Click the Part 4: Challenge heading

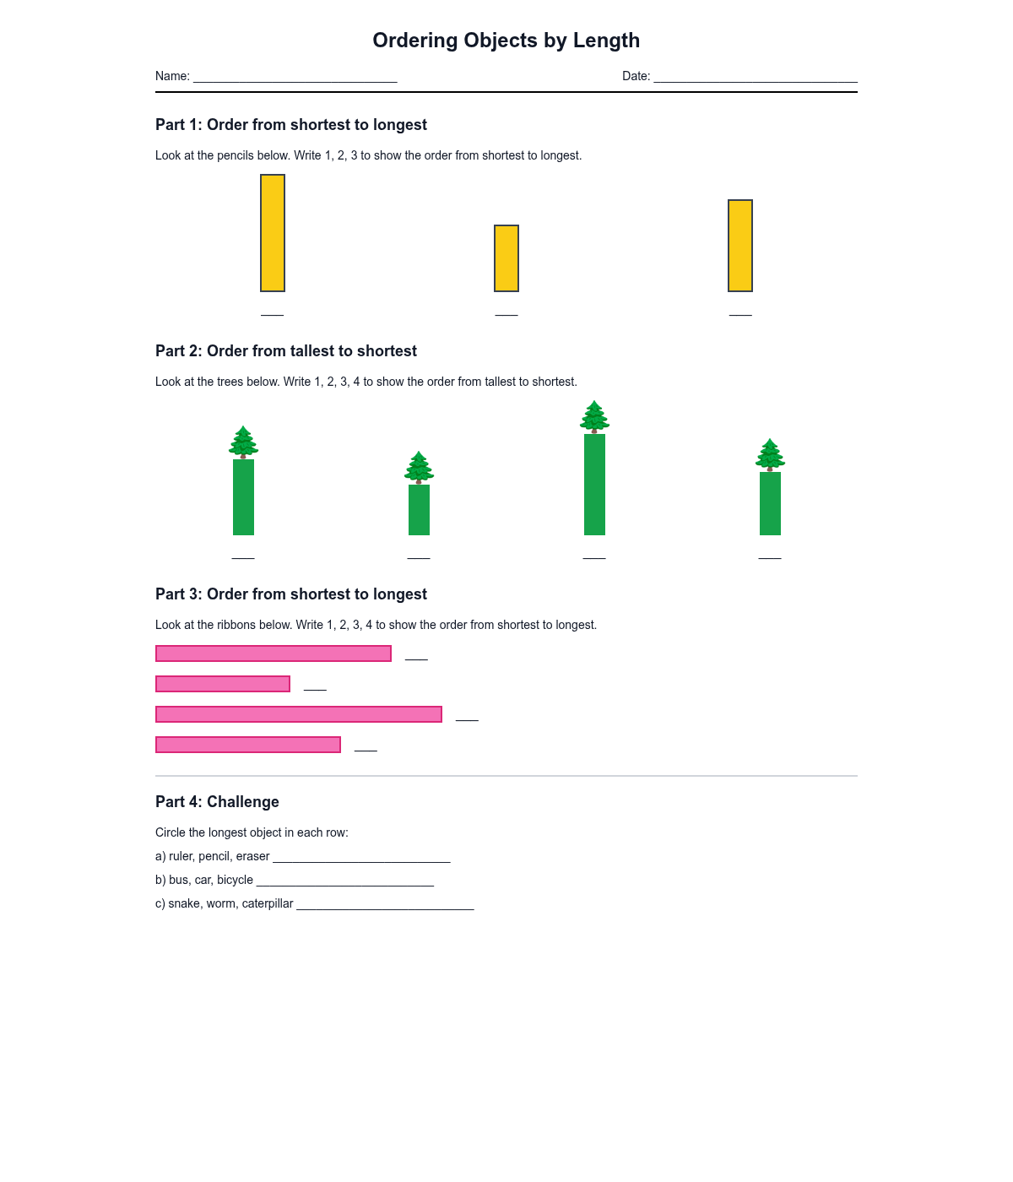[217, 802]
